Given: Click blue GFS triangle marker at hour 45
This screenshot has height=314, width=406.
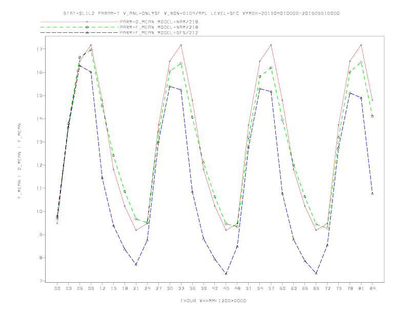Looking at the screenshot, I should tap(226, 274).
